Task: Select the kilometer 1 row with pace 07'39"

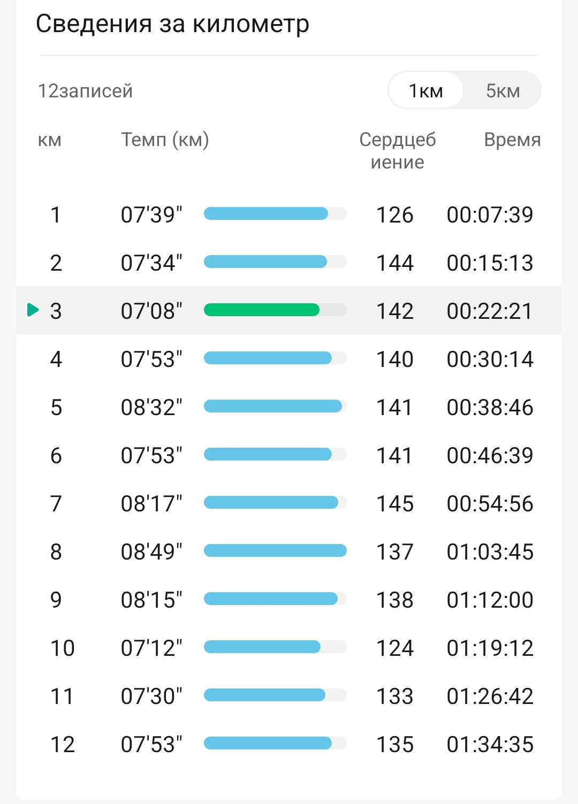Action: click(289, 215)
